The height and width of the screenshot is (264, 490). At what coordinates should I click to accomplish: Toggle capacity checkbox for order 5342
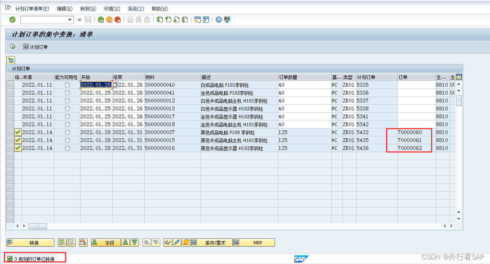coord(67,125)
